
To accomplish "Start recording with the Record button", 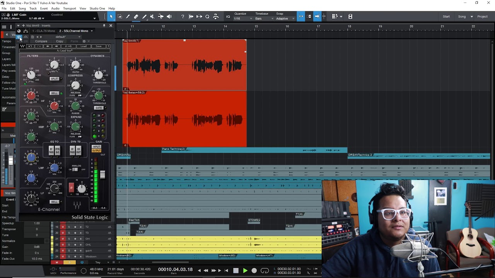I will [254, 271].
